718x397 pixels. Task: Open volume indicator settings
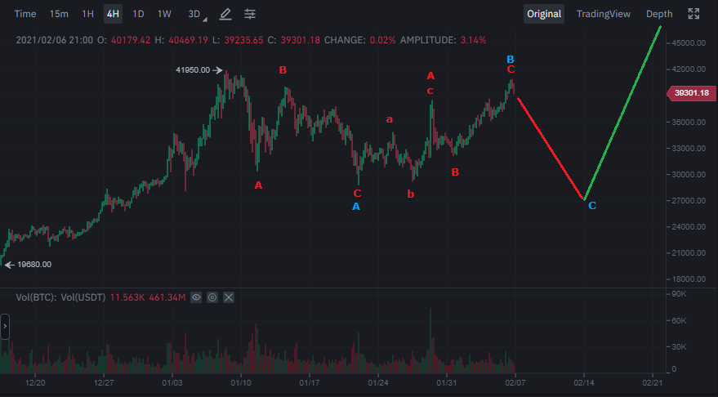212,297
